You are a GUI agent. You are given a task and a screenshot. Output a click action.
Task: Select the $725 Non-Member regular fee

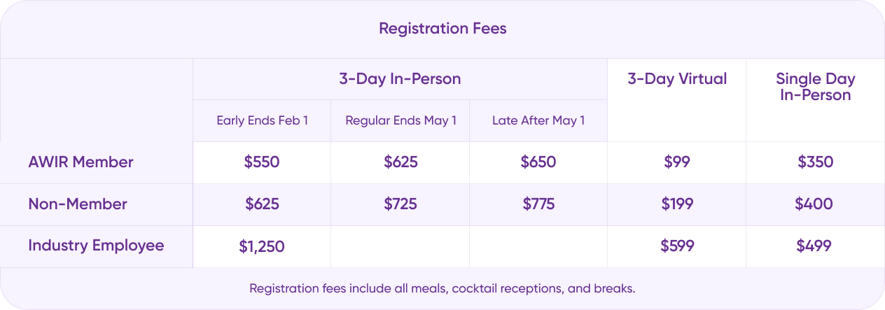[400, 204]
